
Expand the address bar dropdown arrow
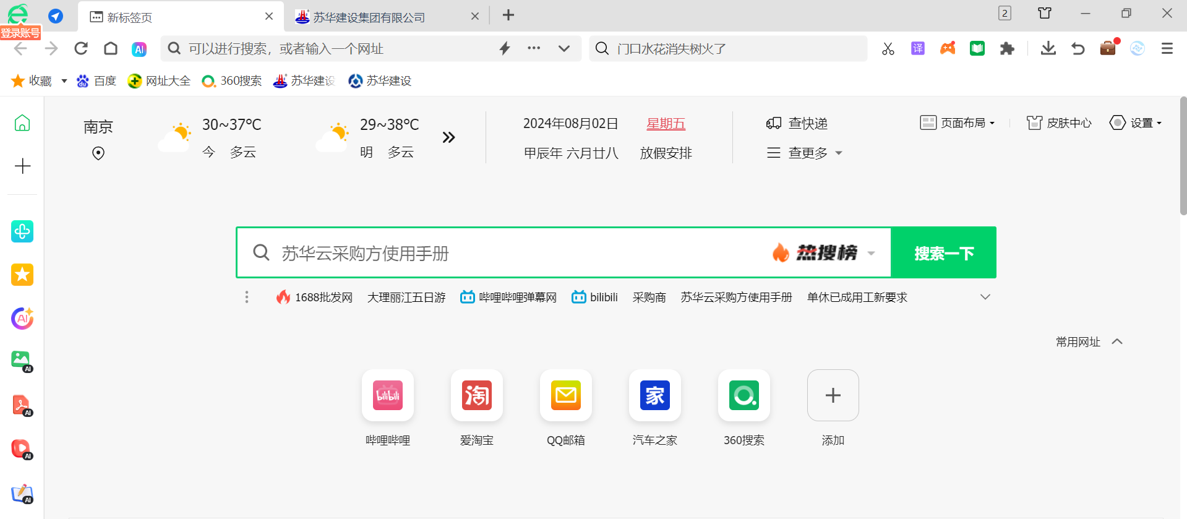564,48
